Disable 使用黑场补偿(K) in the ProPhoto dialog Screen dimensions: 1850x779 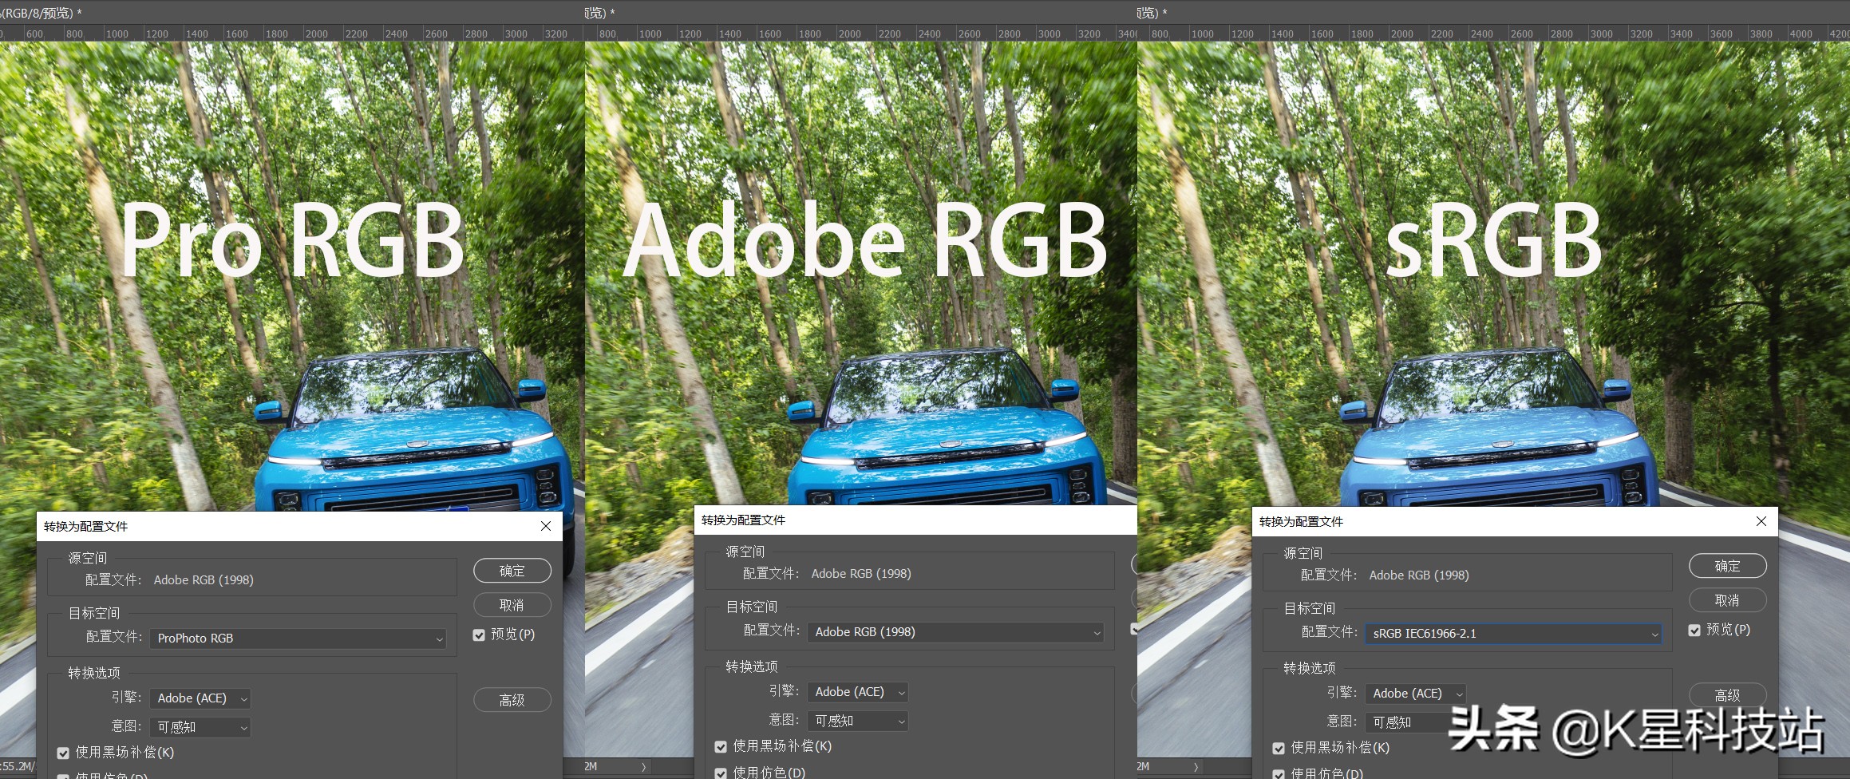point(63,753)
